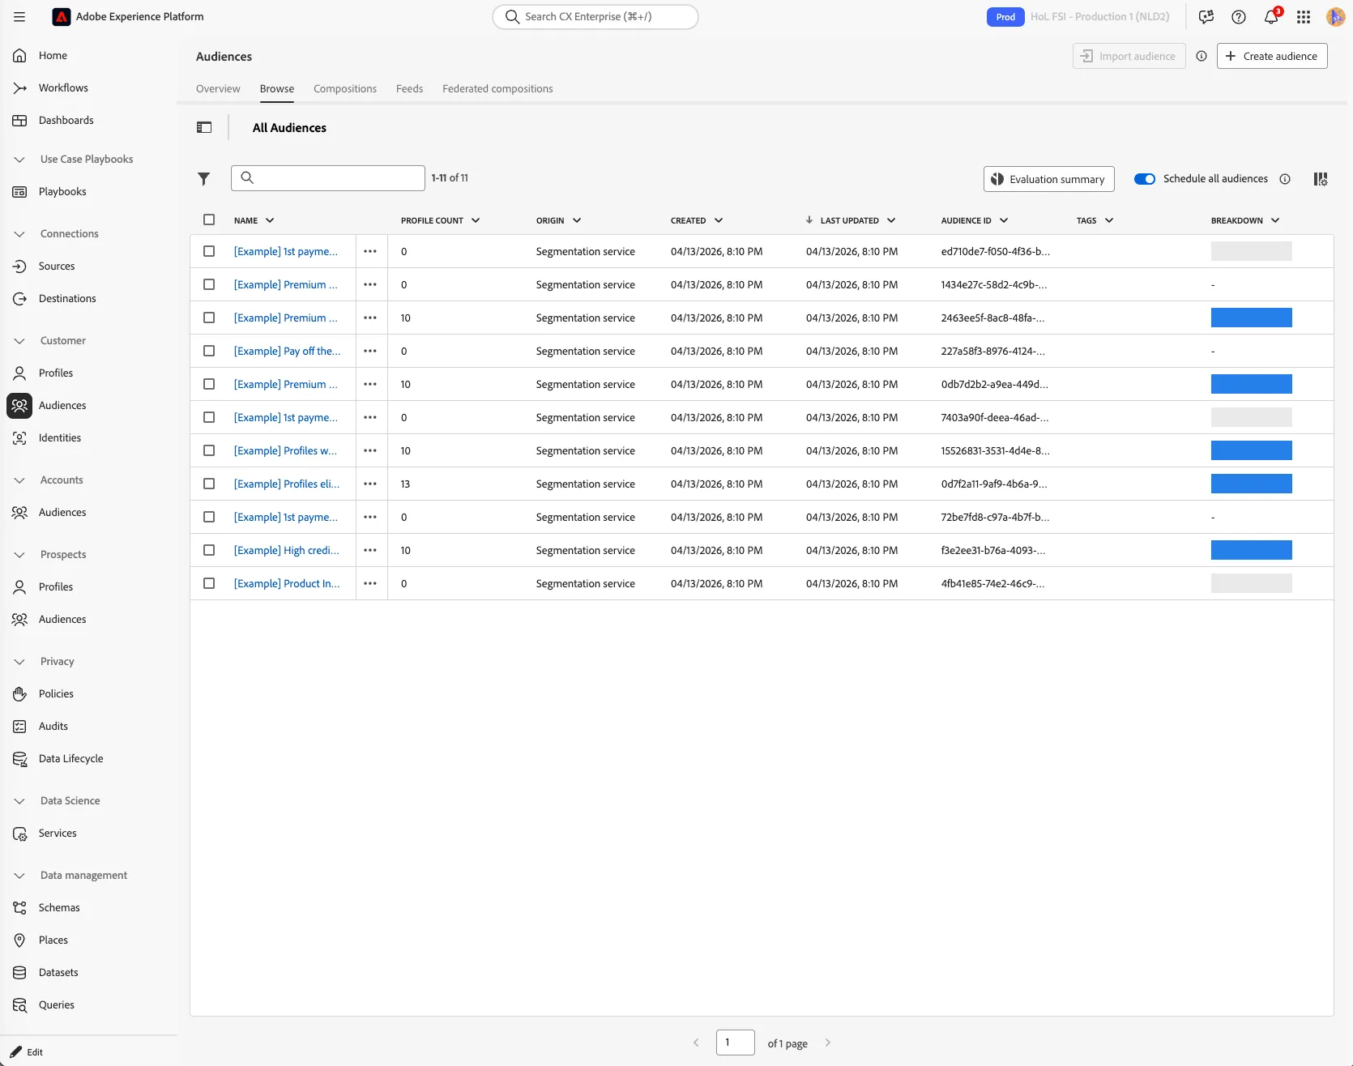Open more actions for High credi... row

pyautogui.click(x=370, y=550)
